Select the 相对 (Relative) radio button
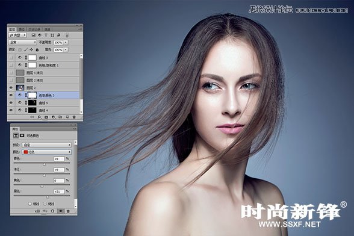This screenshot has width=354, height=236. [30, 203]
